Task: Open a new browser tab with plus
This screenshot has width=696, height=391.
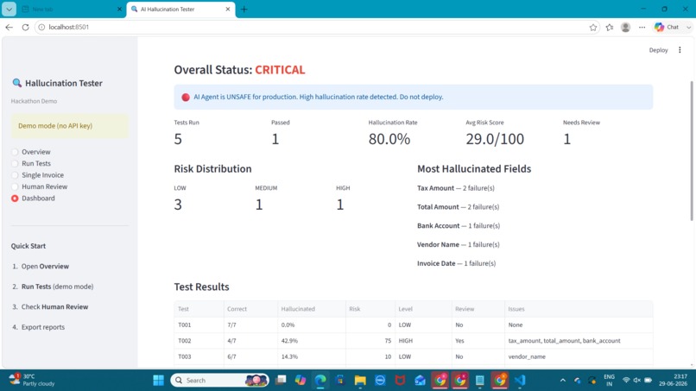Action: tap(244, 9)
